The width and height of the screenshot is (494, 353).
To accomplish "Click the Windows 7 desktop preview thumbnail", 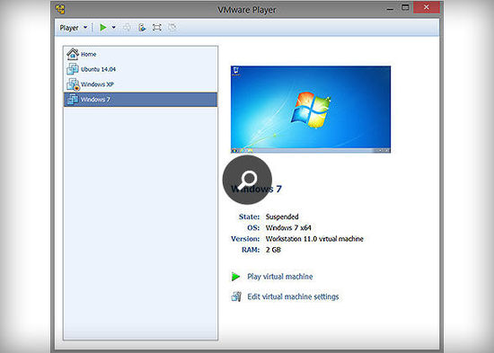I will [x=311, y=110].
